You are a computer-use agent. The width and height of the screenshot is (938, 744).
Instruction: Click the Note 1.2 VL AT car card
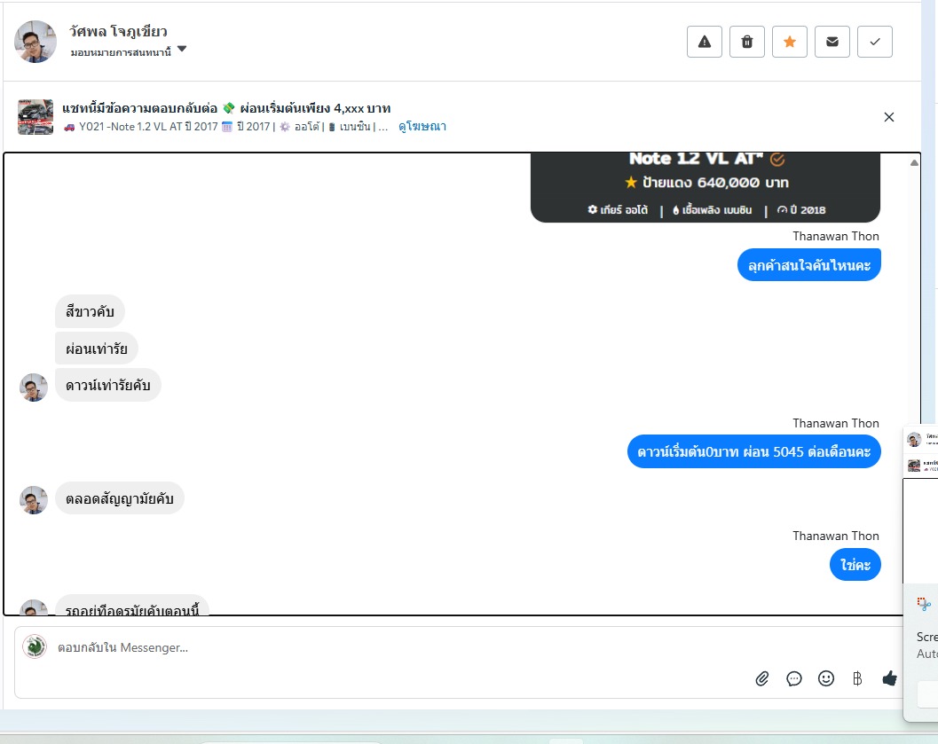pyautogui.click(x=705, y=187)
